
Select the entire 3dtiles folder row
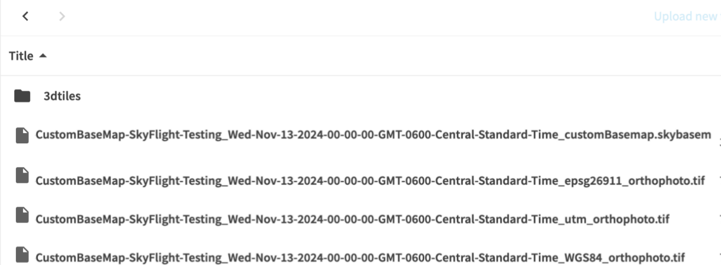pos(360,96)
